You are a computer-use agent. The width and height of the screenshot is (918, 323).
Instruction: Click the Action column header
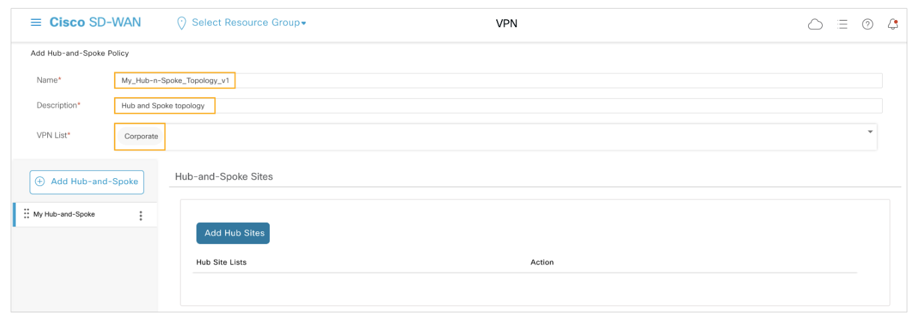point(542,263)
